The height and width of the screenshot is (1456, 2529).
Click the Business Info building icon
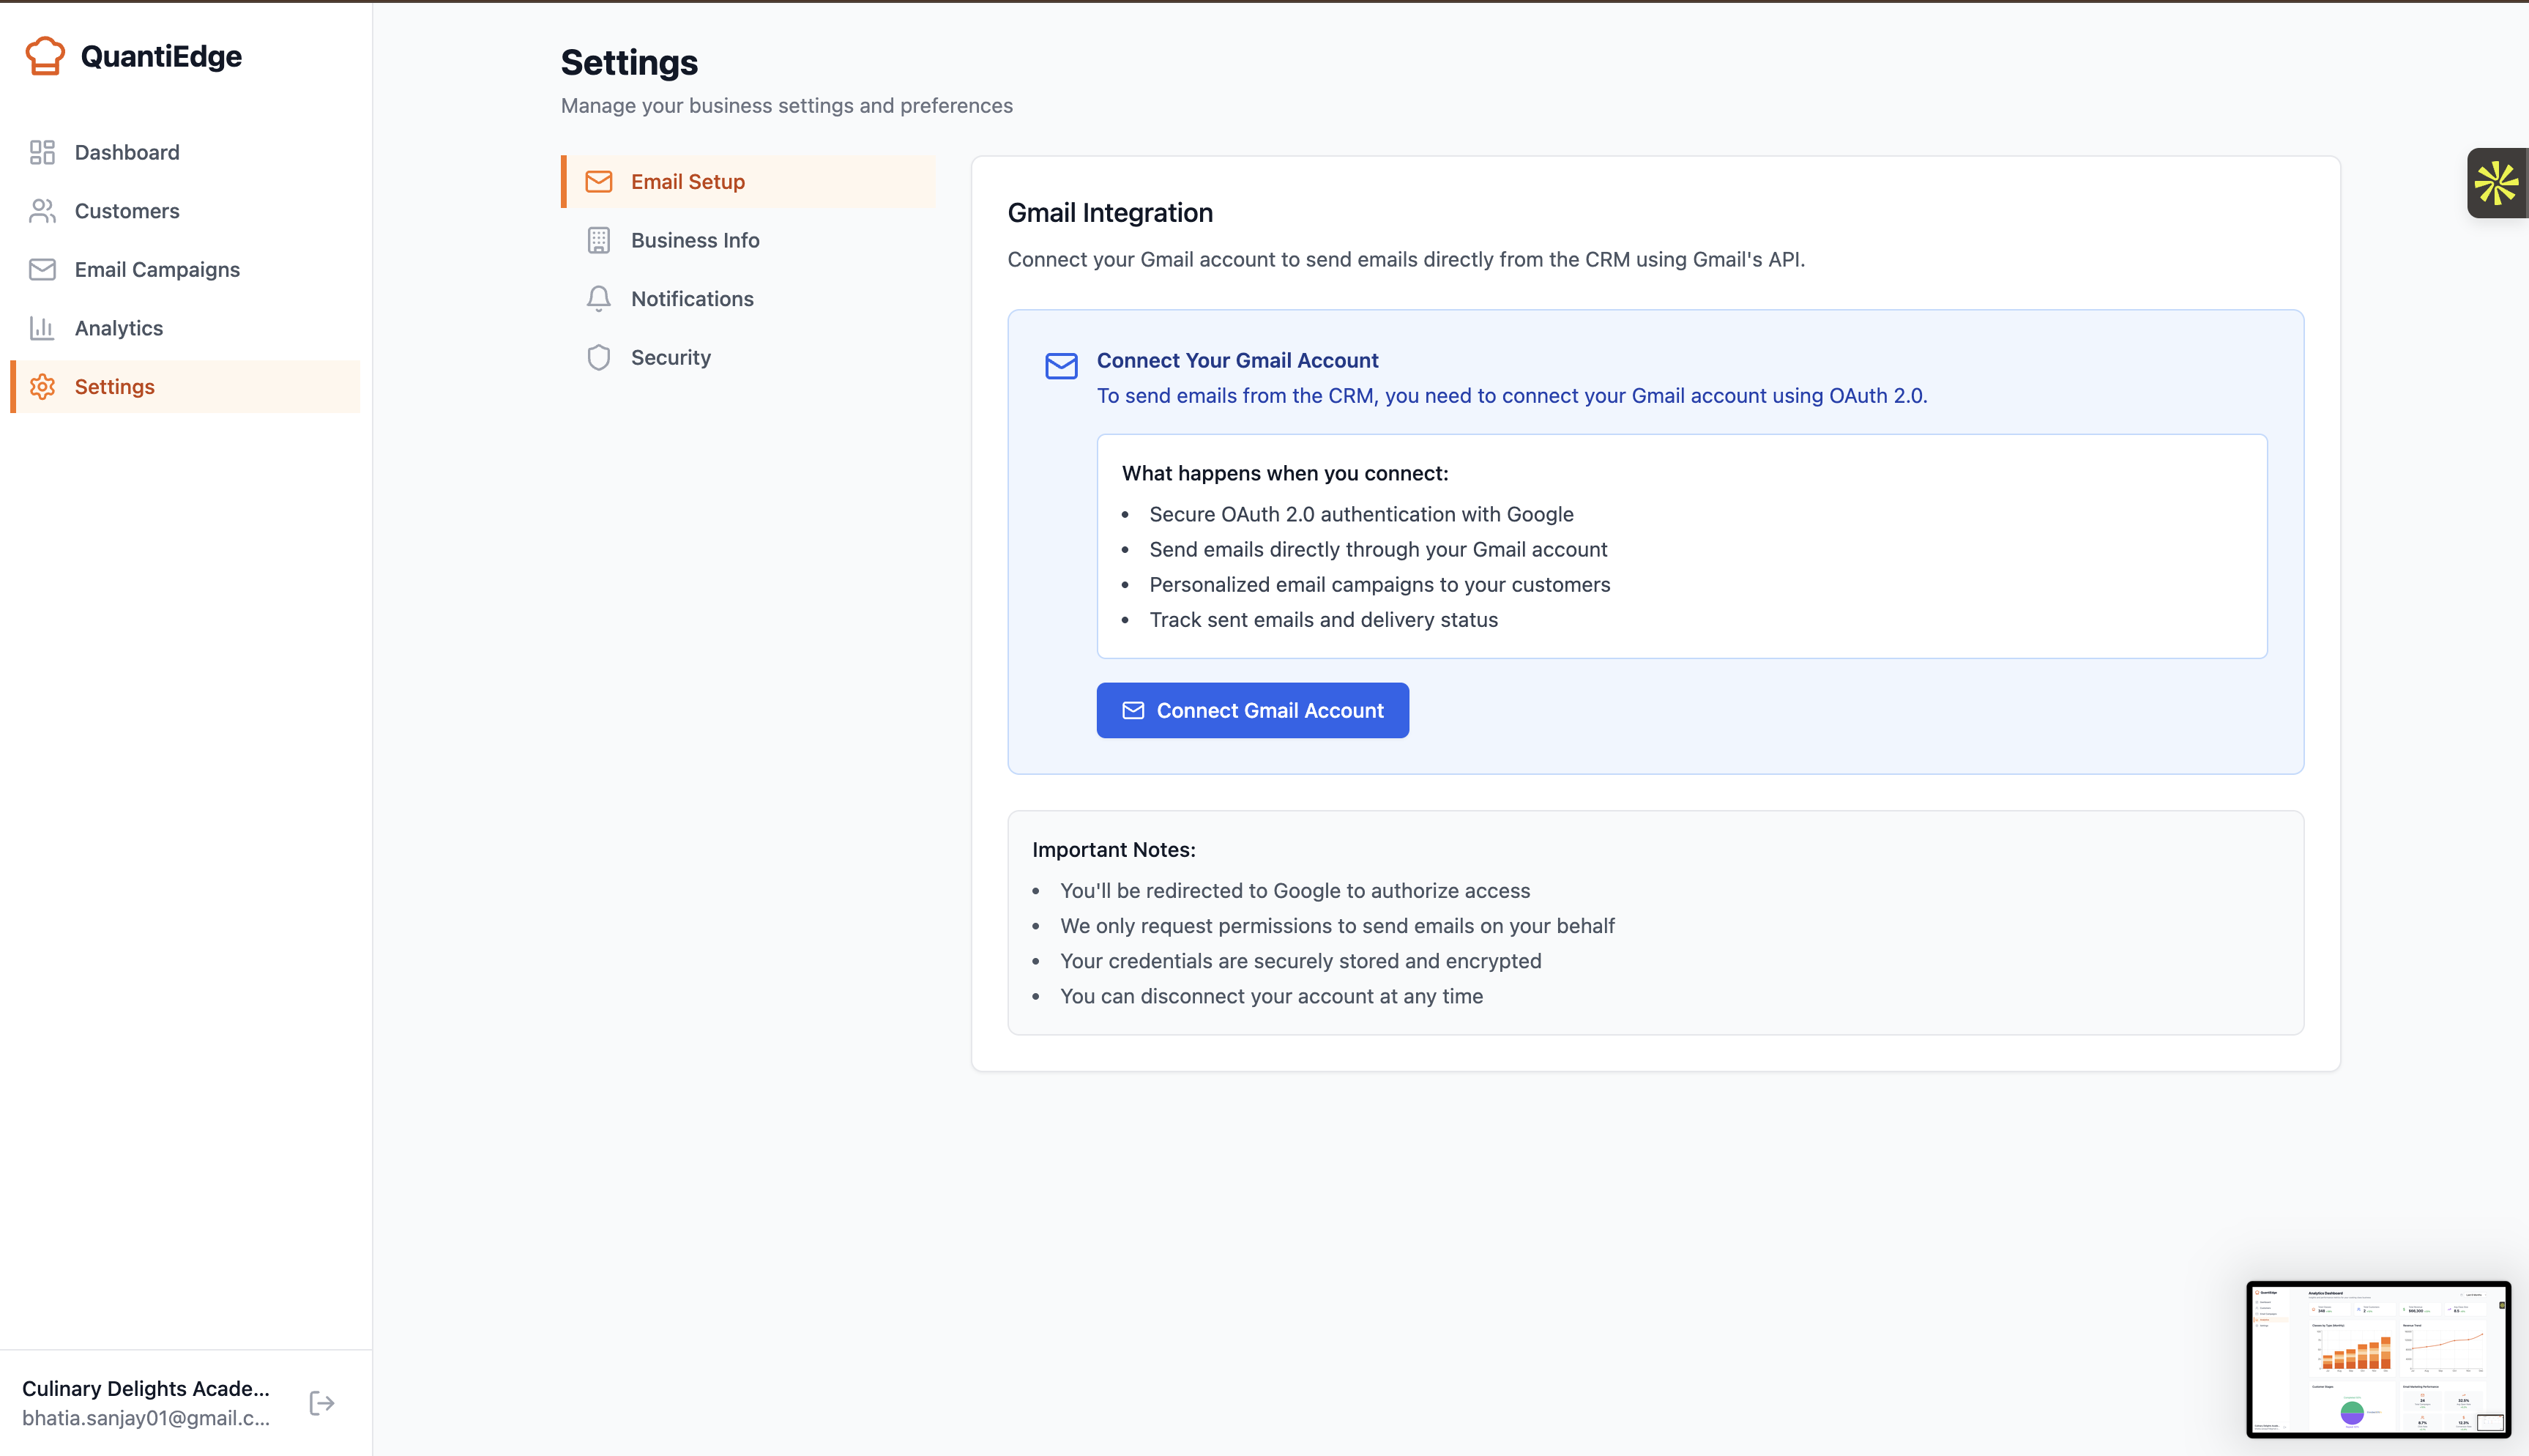click(597, 240)
